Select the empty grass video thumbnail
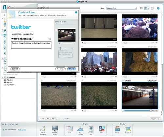 pos(99,95)
